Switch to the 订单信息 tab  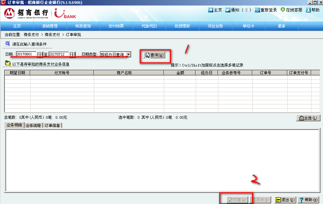point(53,125)
